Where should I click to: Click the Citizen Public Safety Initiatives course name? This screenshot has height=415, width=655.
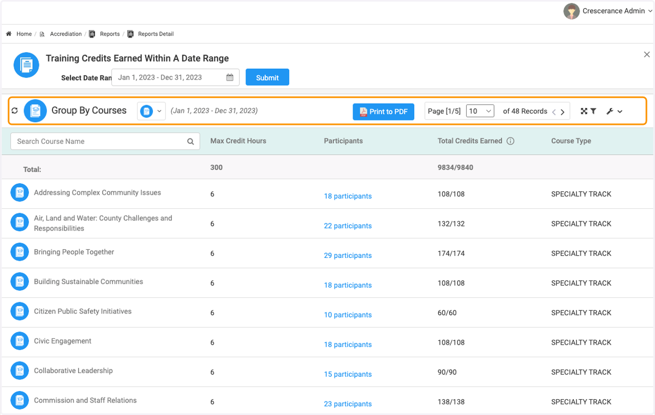click(x=83, y=311)
